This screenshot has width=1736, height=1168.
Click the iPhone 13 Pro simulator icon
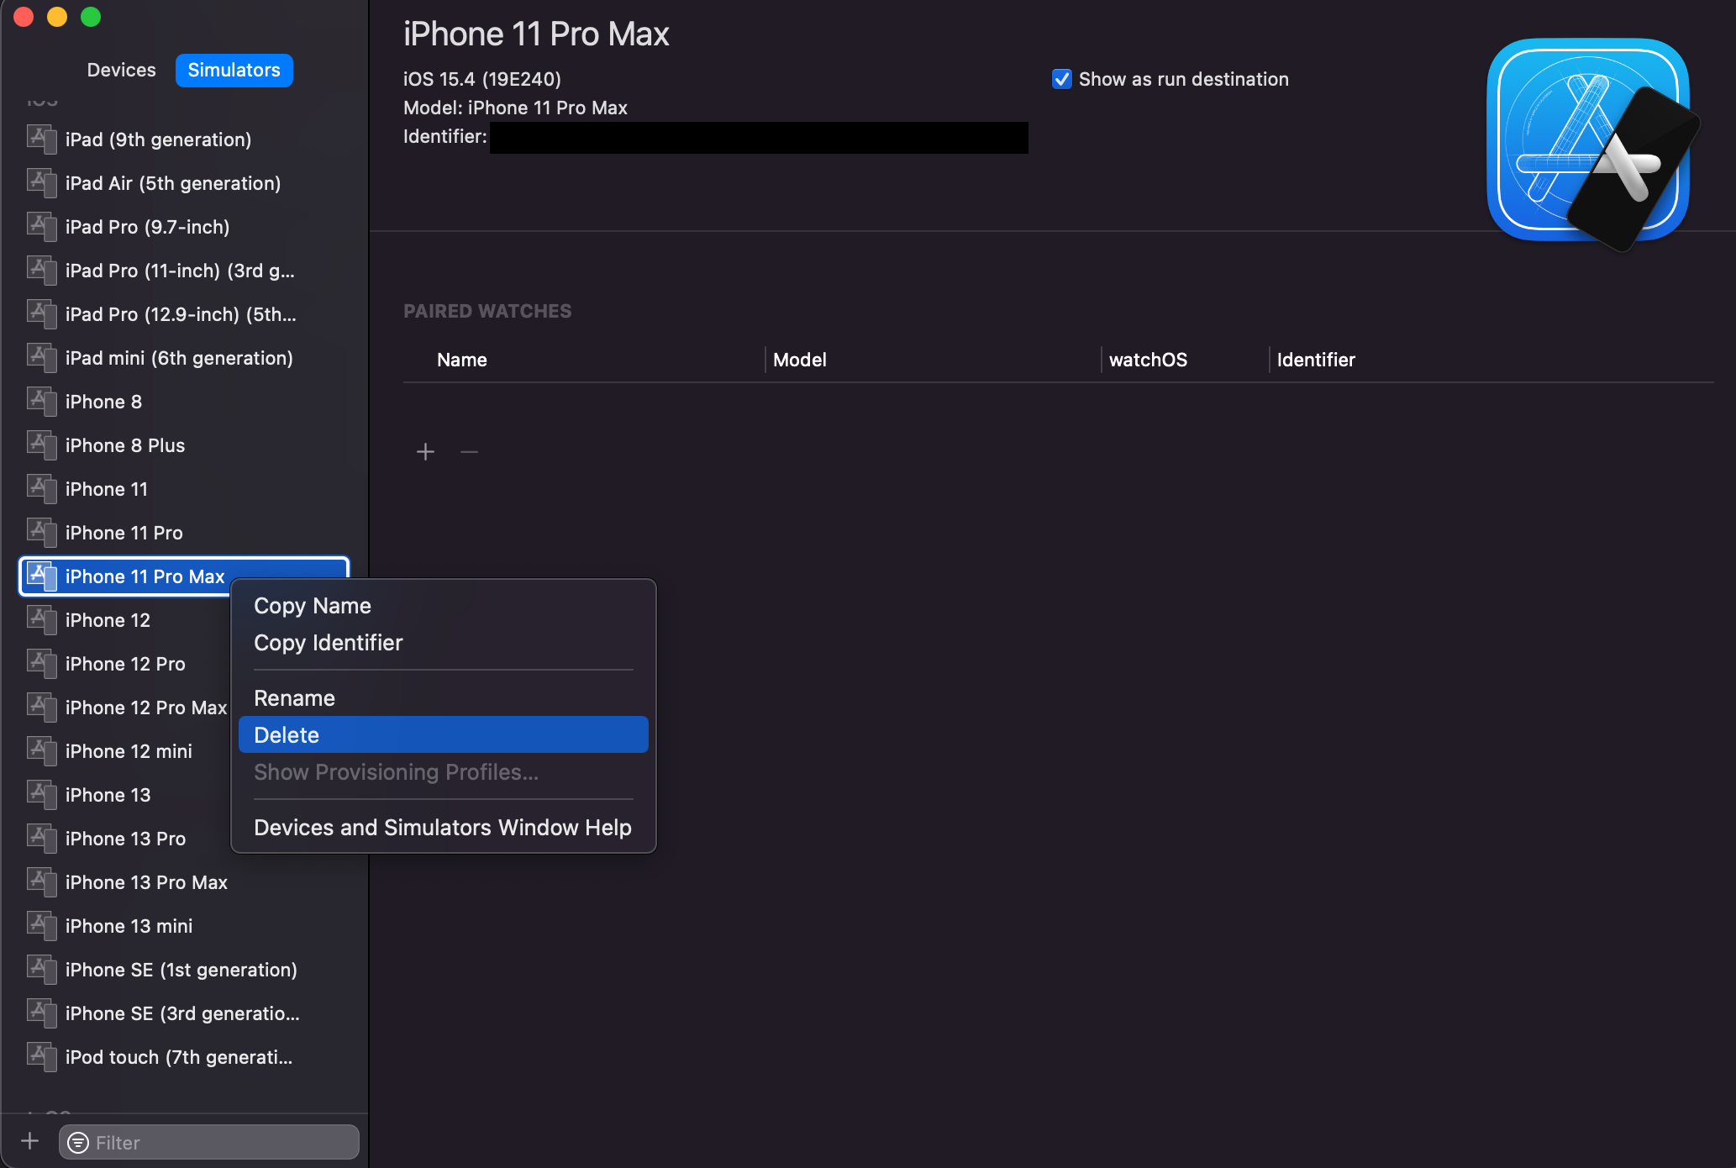41,838
